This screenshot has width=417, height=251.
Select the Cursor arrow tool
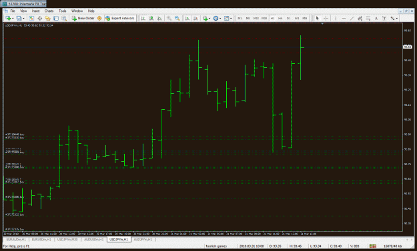(x=317, y=18)
